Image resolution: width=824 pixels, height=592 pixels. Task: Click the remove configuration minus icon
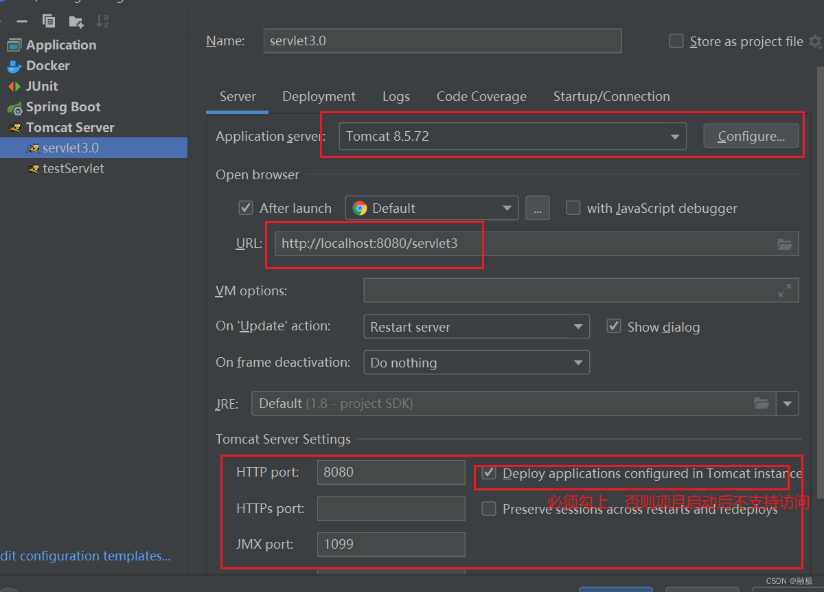pyautogui.click(x=22, y=21)
